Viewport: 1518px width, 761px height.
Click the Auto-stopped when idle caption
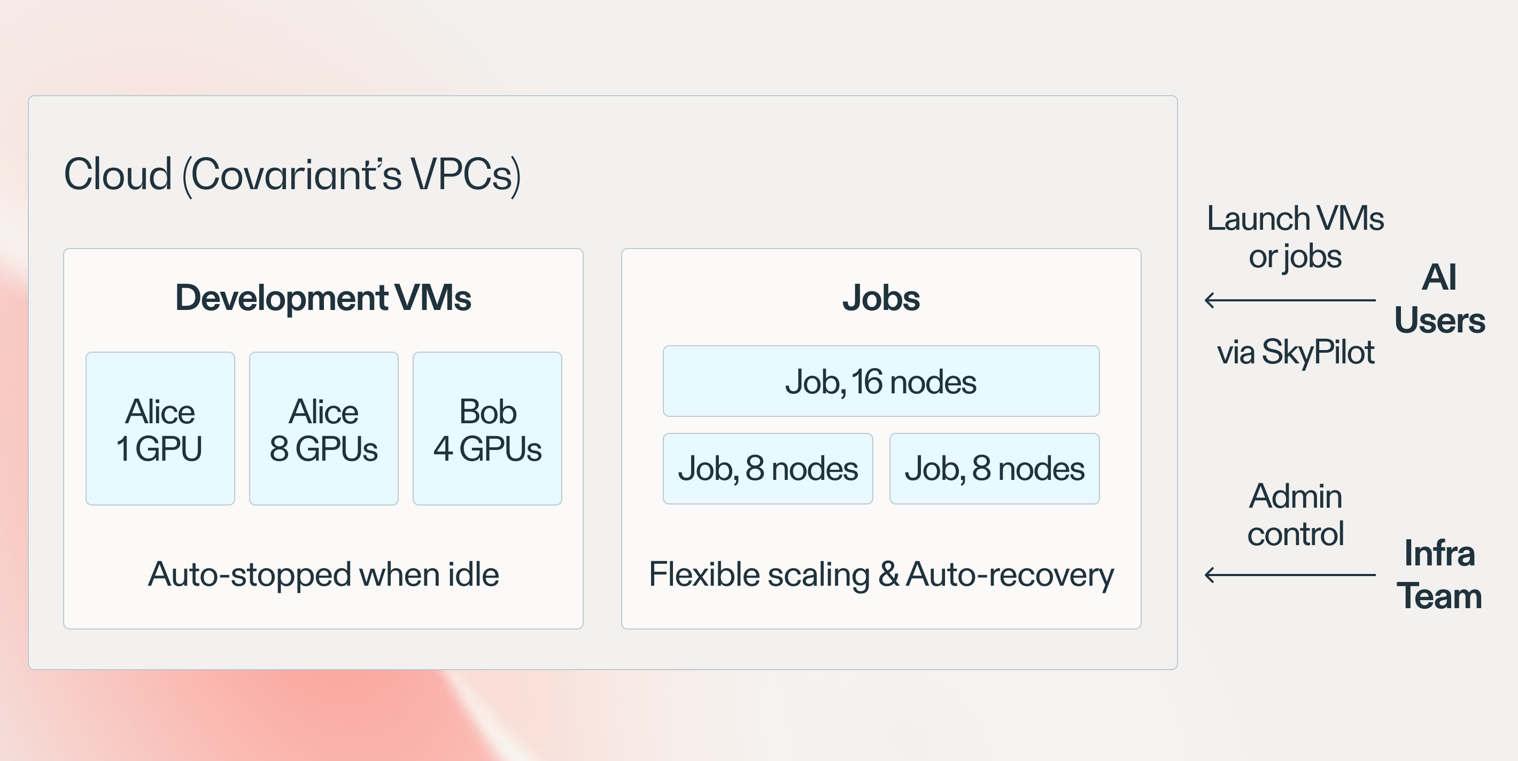pos(323,574)
